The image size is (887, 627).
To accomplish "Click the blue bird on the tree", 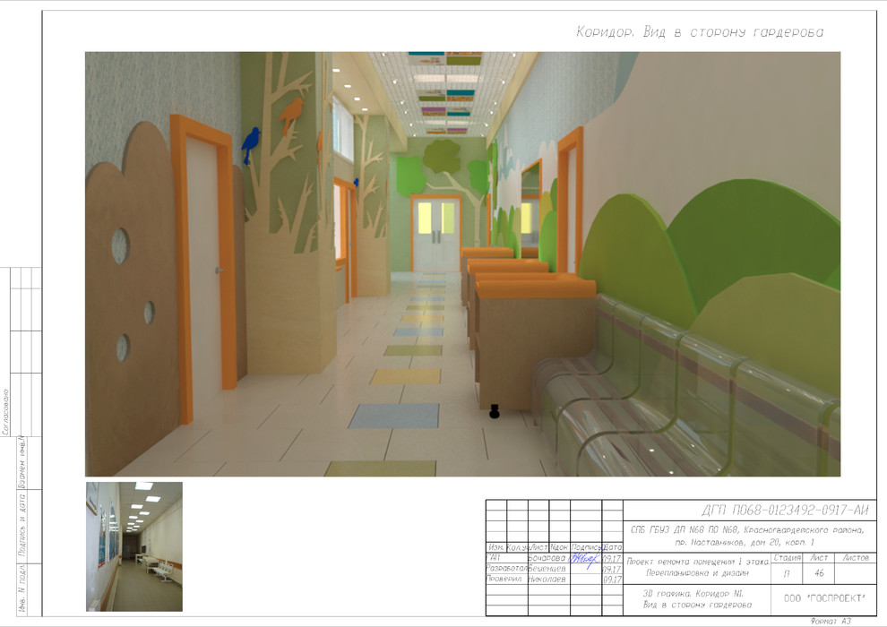I will click(252, 140).
